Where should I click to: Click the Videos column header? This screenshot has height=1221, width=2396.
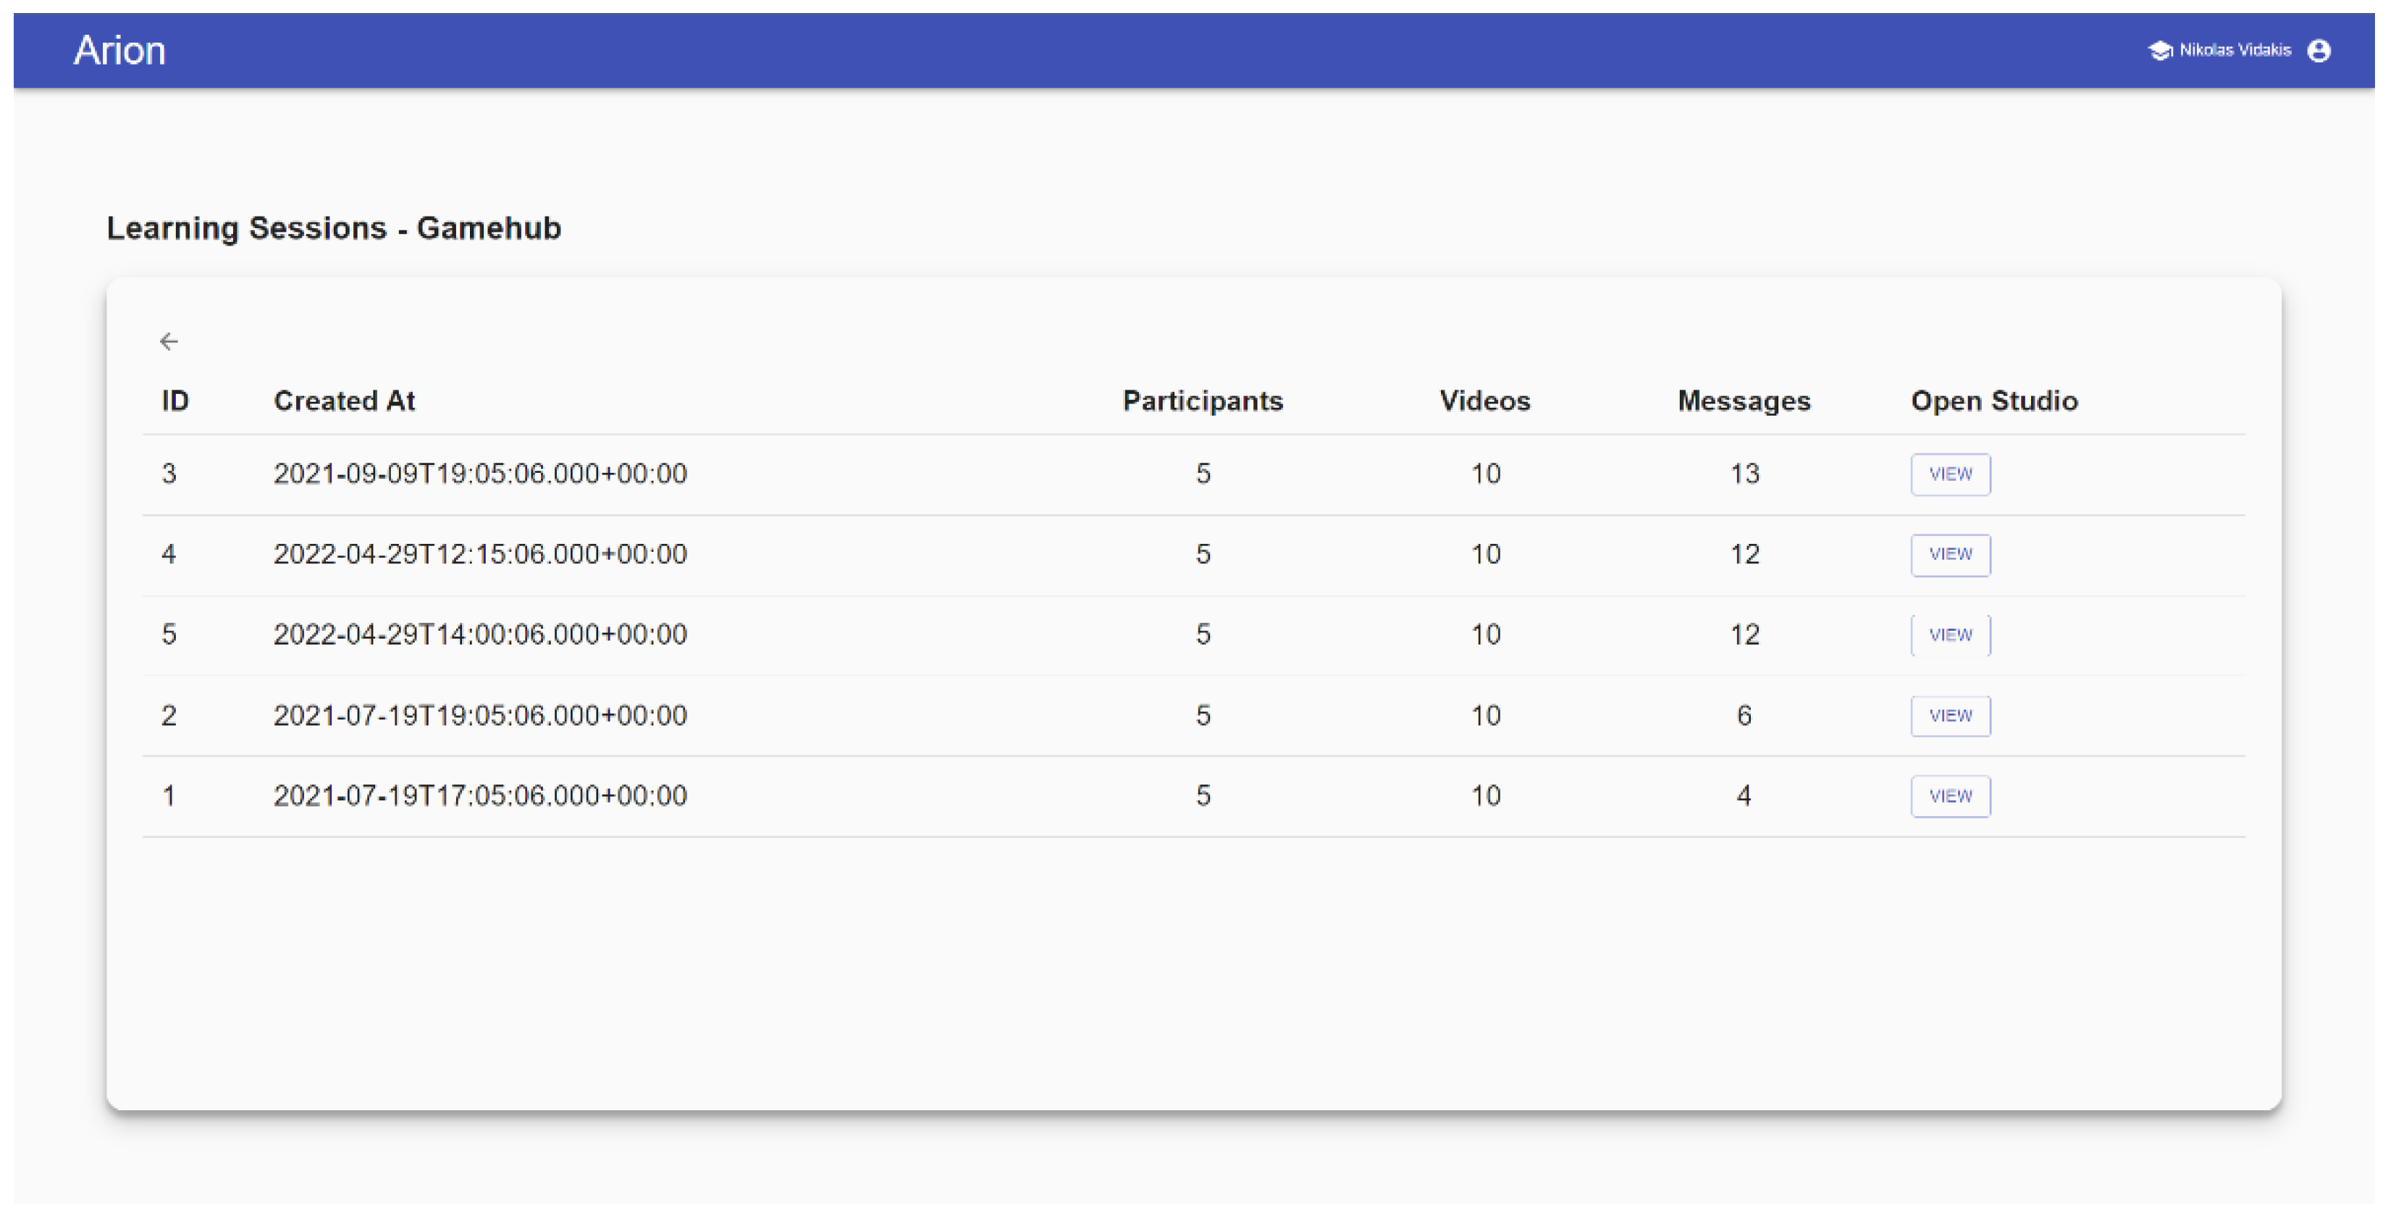(1484, 400)
